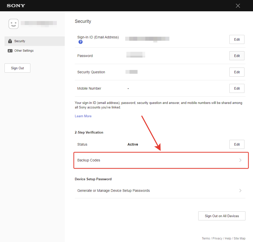
Task: Click the Sign Out button
Action: point(17,68)
